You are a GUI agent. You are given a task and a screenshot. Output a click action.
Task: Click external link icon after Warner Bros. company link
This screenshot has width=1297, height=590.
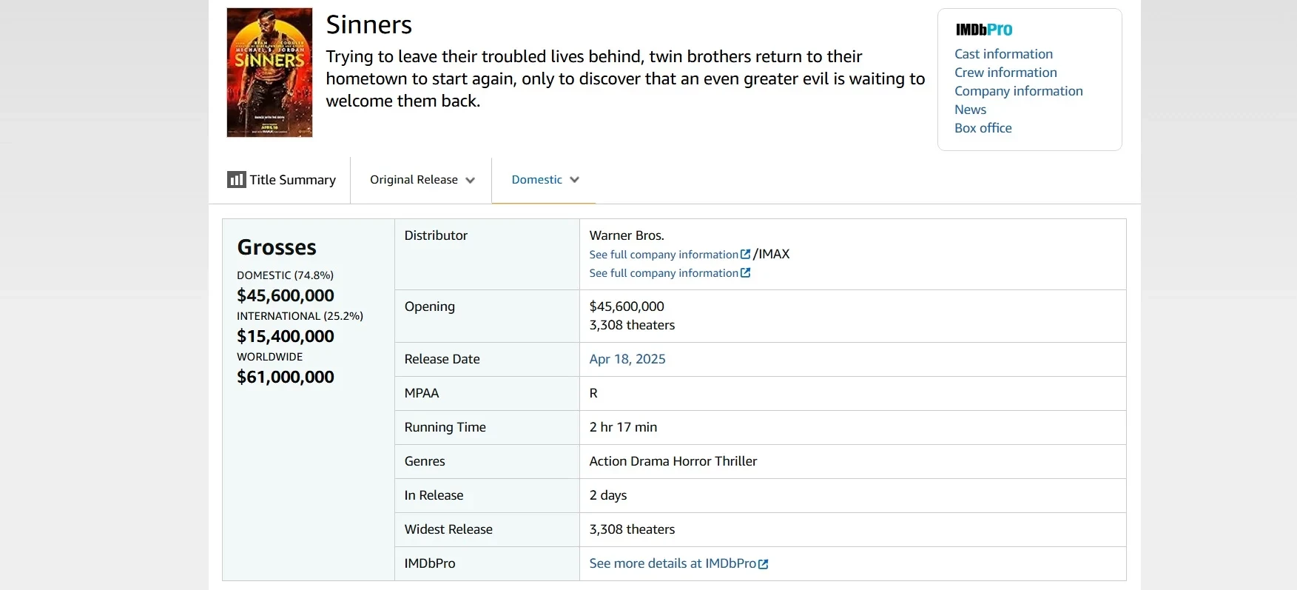pyautogui.click(x=745, y=254)
